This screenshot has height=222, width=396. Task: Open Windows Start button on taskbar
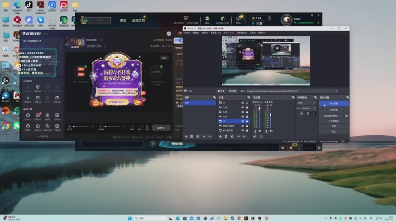130,218
